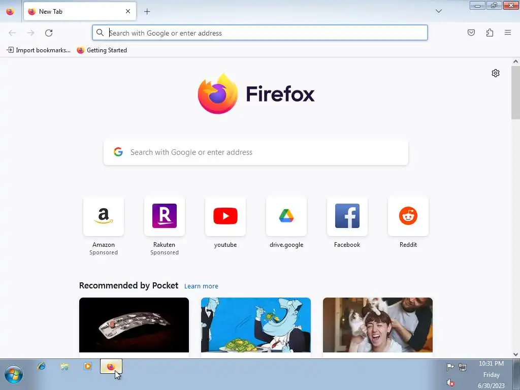Screen dimensions: 520x390
Task: Open Windows Explorer from taskbar
Action: [x=64, y=366]
